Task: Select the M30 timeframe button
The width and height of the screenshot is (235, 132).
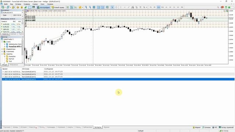Action: 162,7
